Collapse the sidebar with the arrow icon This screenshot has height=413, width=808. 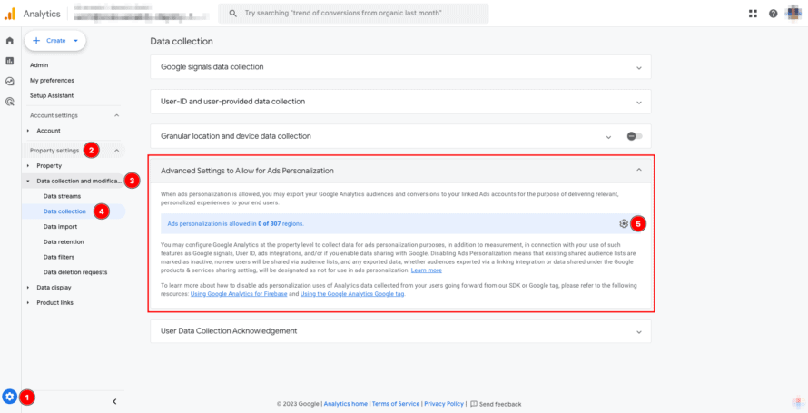(114, 401)
